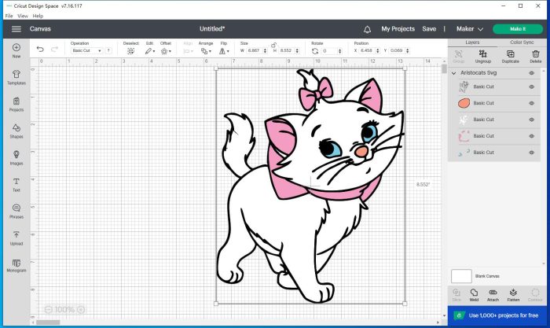Screen dimensions: 550x328
Task: Click Save in the header
Action: [x=429, y=29]
